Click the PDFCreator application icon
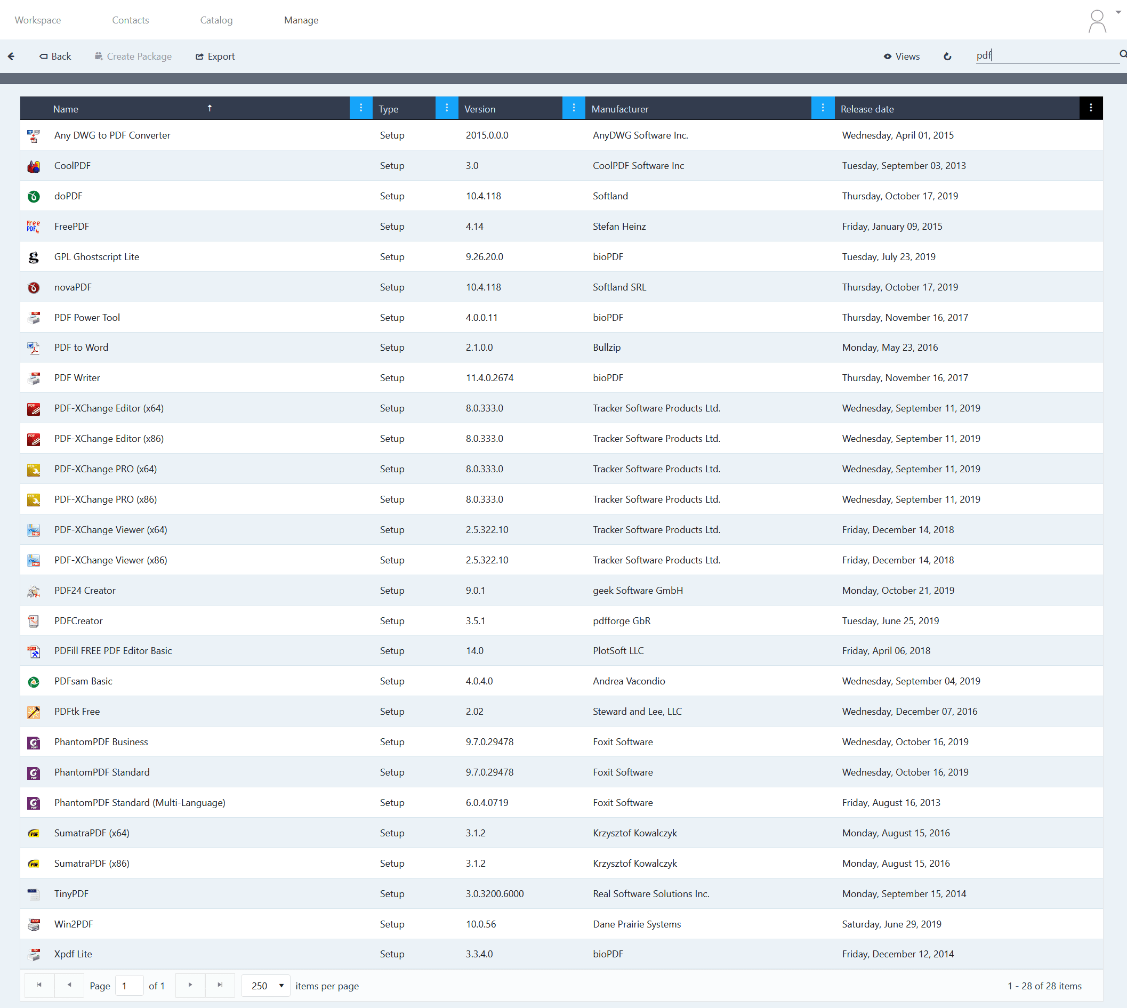1127x1008 pixels. [x=31, y=620]
